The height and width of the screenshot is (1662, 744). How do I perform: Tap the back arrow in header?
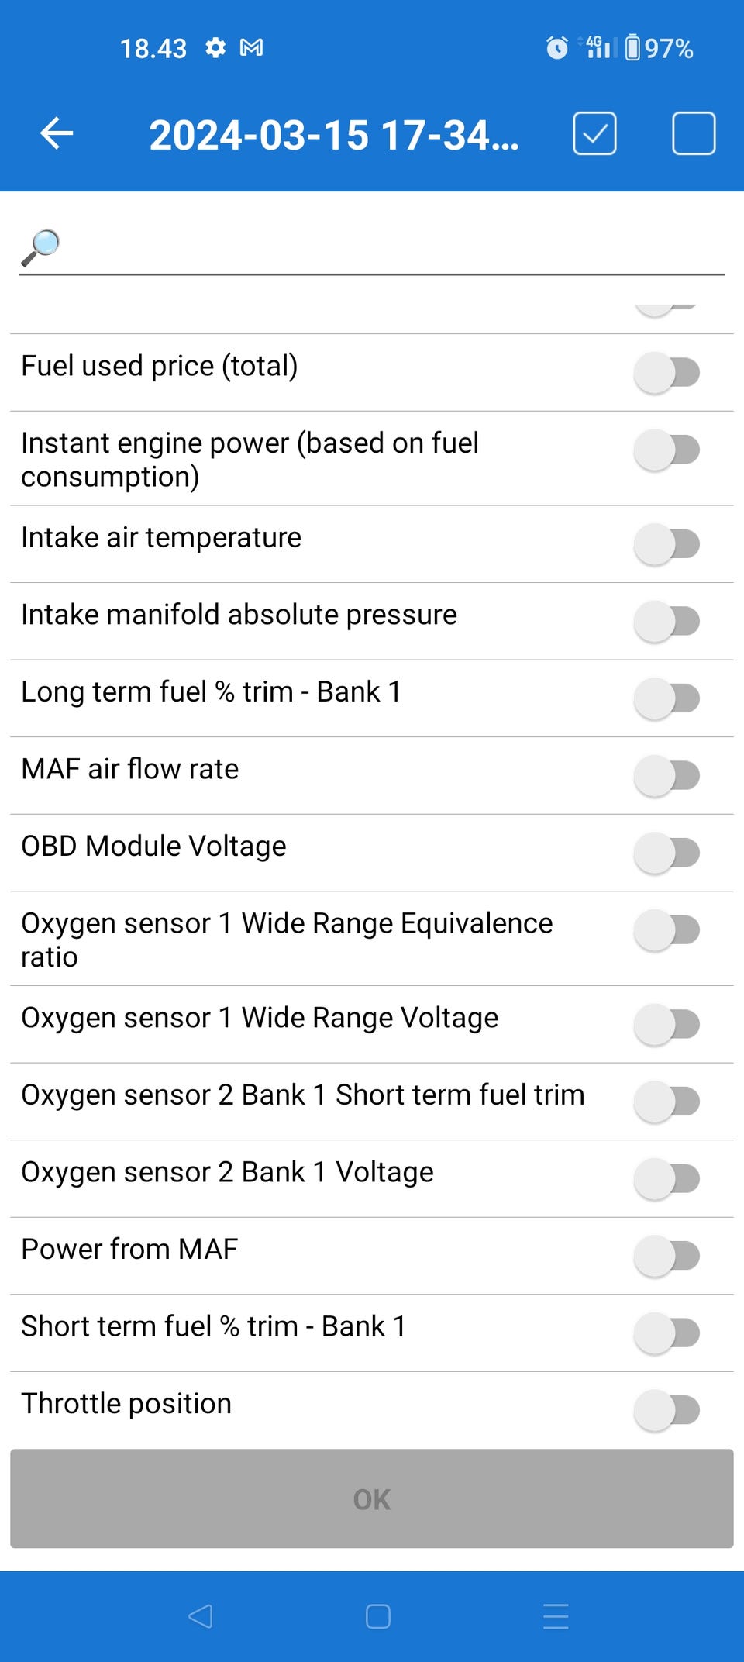tap(57, 133)
